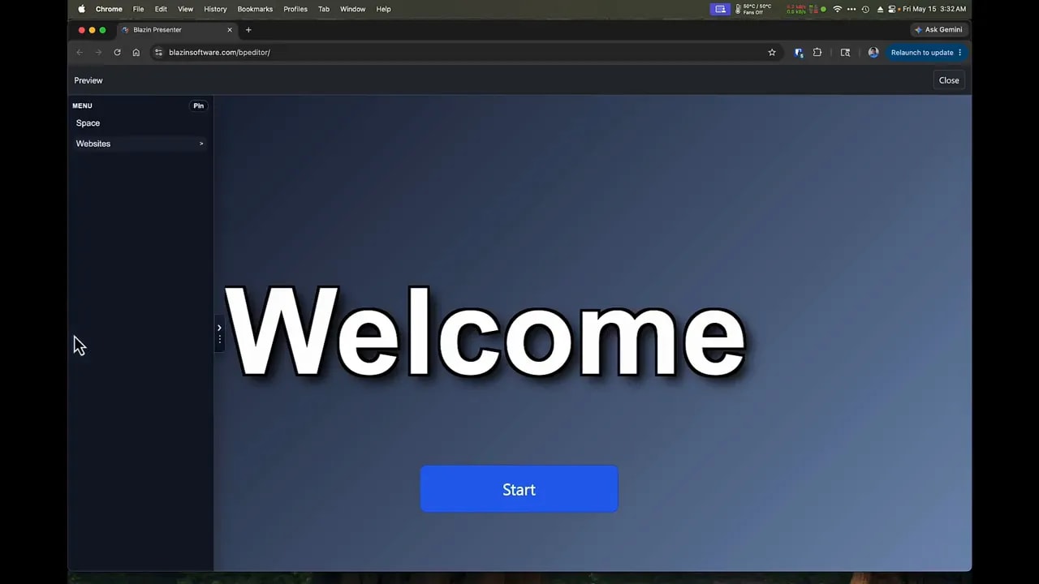
Task: Click the three-dots menu bar overflow icon
Action: pos(851,9)
